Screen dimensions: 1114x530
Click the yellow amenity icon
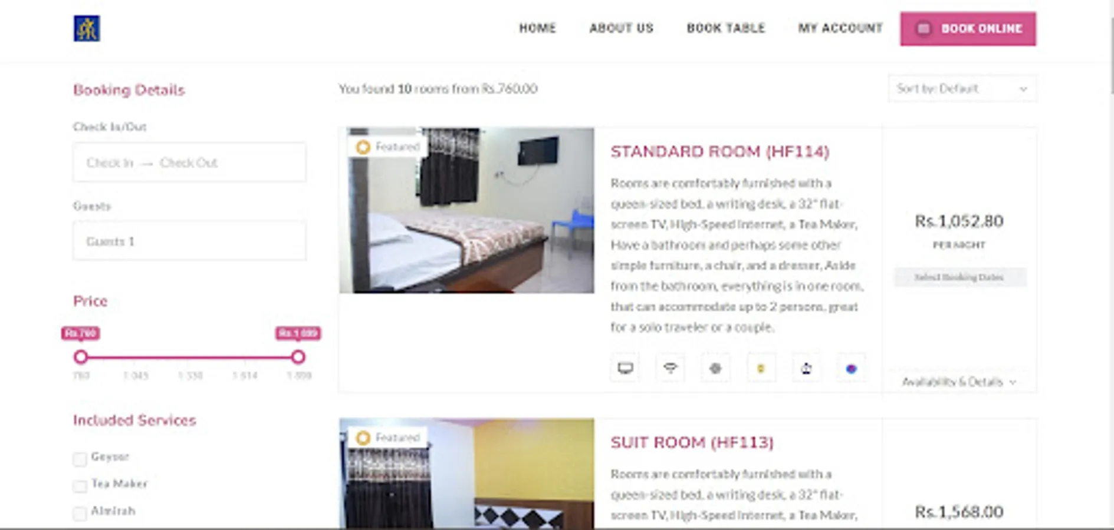[761, 369]
